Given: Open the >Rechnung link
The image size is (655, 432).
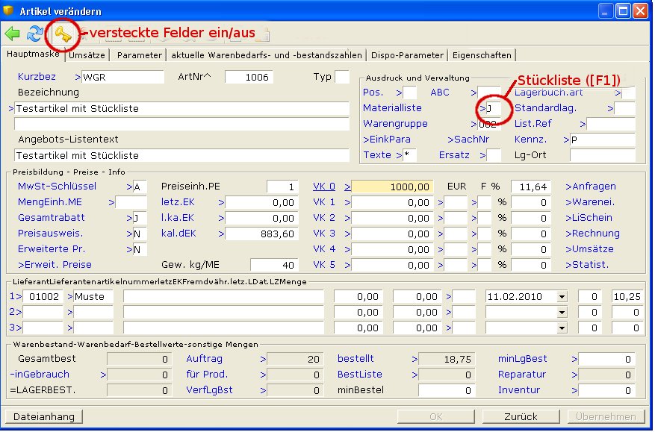Looking at the screenshot, I should (592, 234).
